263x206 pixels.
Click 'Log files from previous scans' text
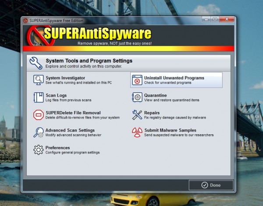tap(68, 100)
